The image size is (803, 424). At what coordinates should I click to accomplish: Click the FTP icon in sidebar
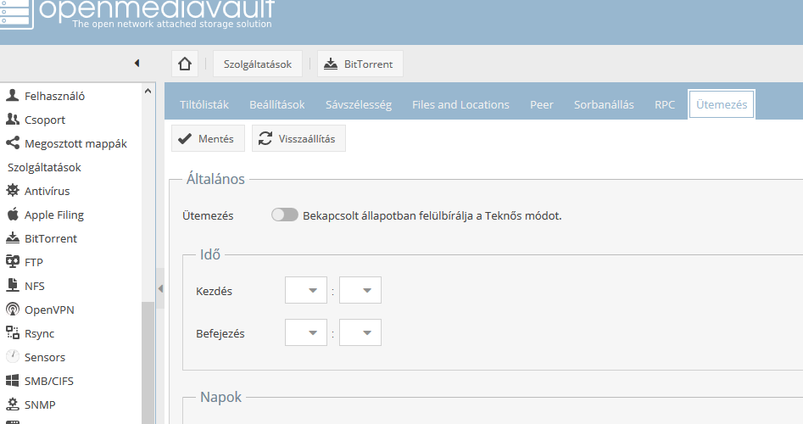[x=12, y=262]
